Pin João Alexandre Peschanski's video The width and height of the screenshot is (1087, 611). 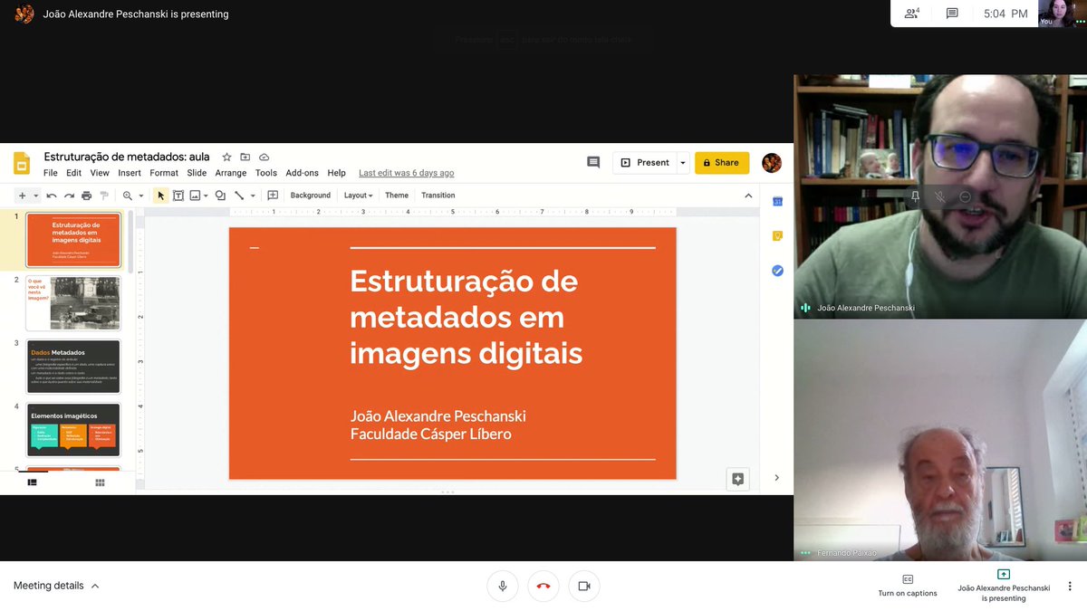click(915, 196)
